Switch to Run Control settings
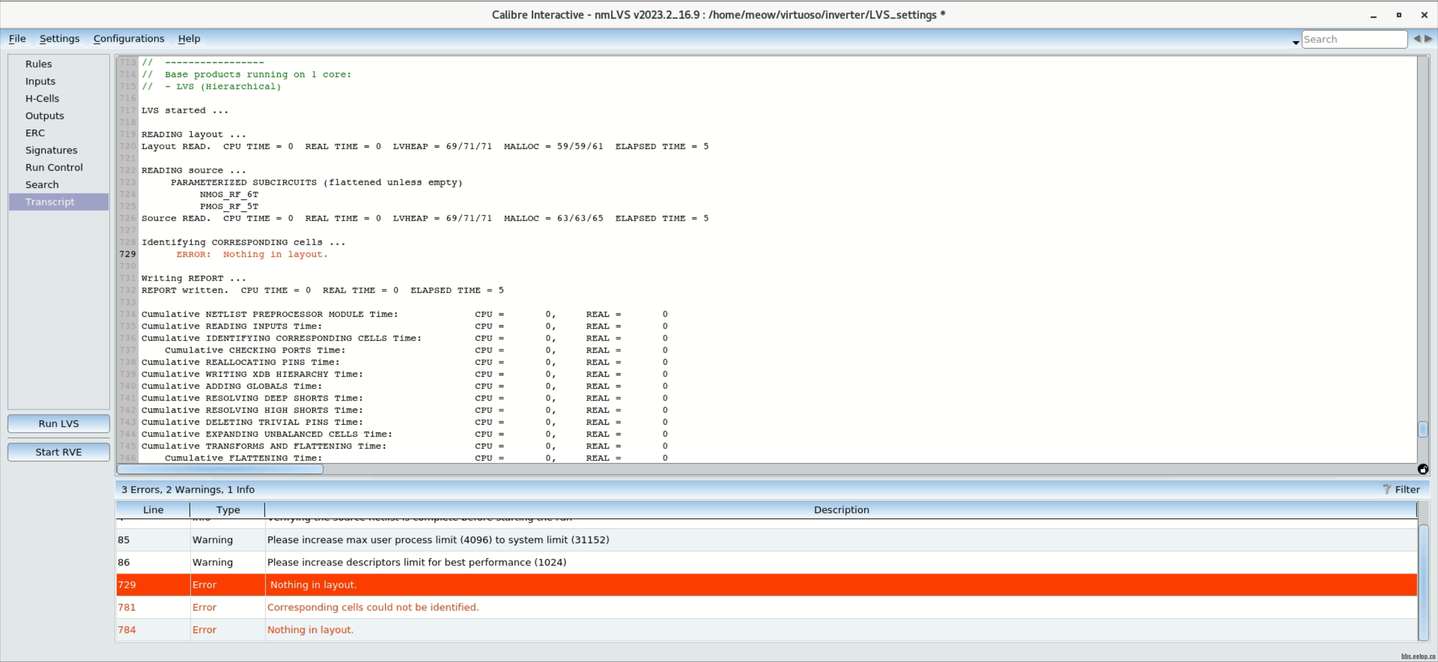The width and height of the screenshot is (1438, 662). click(54, 167)
